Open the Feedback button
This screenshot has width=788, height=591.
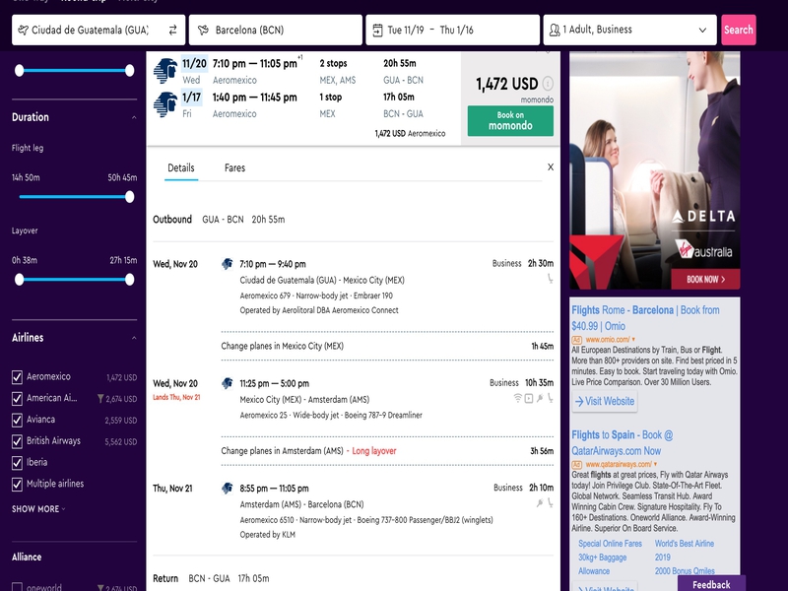[711, 584]
